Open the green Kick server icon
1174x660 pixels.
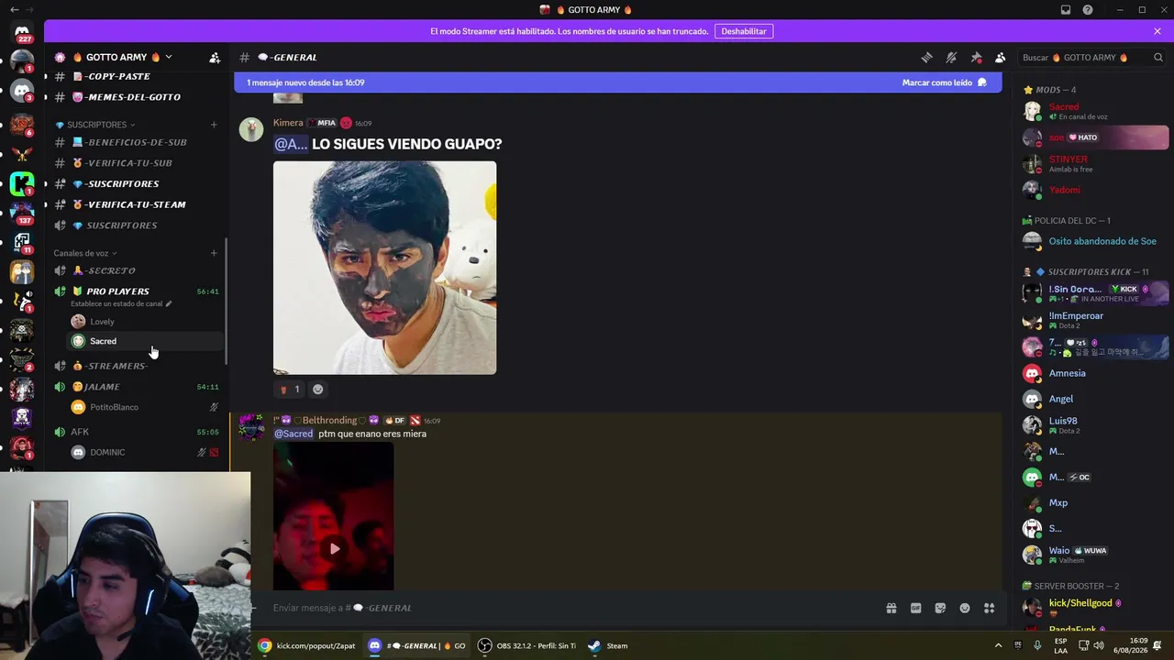(22, 184)
